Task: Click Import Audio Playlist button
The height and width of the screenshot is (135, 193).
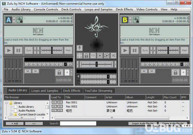Action: point(142,123)
